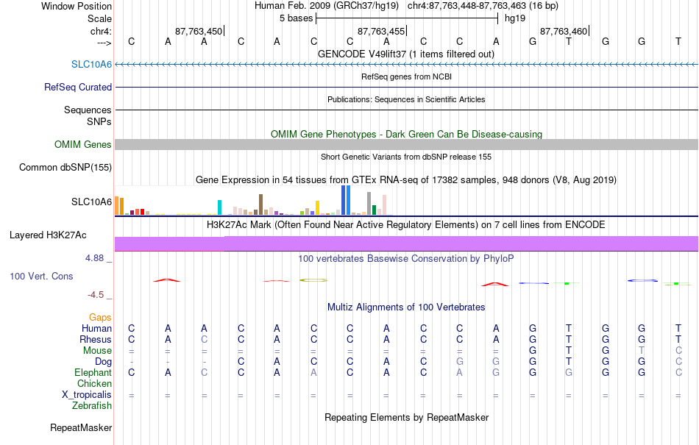
Task: Click the Common dbSNP(155) track label
Action: click(65, 168)
